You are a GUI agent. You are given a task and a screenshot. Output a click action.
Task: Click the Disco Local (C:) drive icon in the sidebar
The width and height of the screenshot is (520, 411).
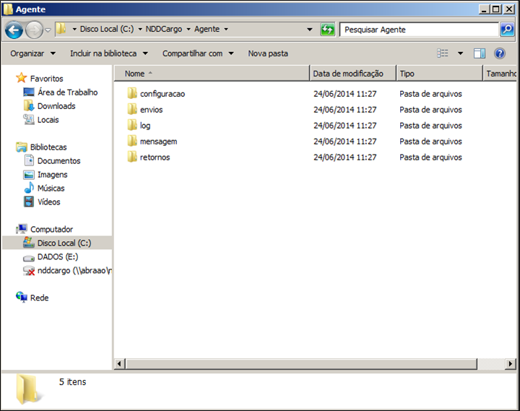coord(29,243)
